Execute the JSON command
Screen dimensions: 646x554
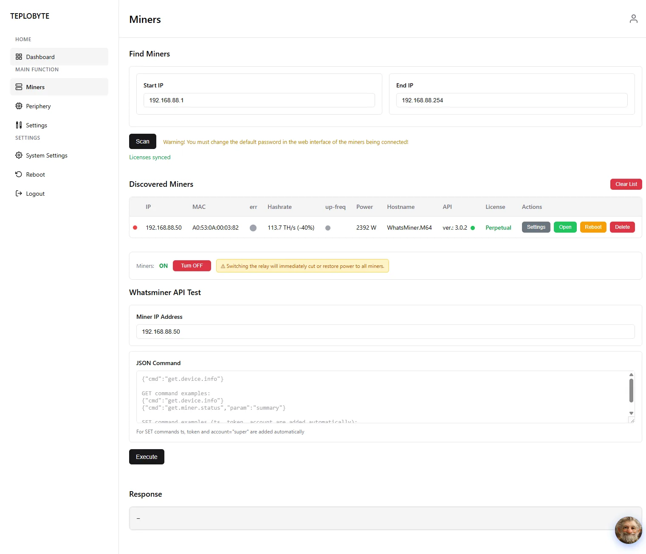point(147,457)
